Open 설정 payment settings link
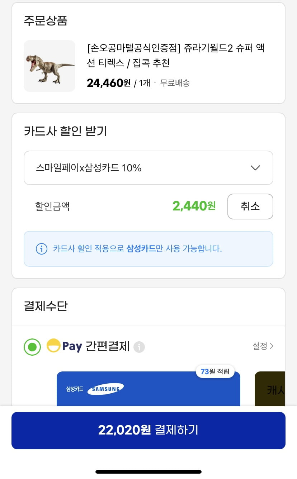This screenshot has height=479, width=297. pos(263,346)
